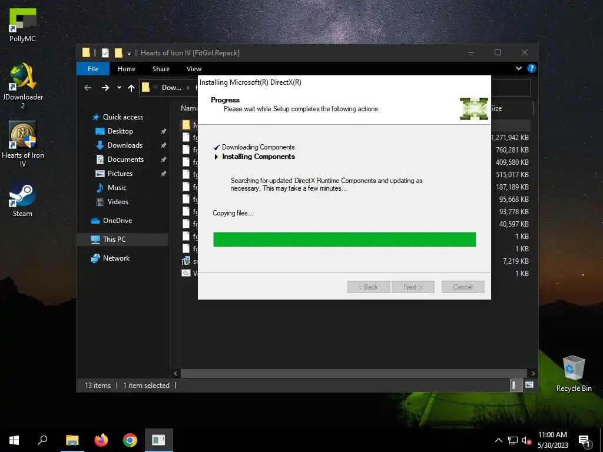The width and height of the screenshot is (603, 452).
Task: Go back in Explorer navigation
Action: [88, 88]
